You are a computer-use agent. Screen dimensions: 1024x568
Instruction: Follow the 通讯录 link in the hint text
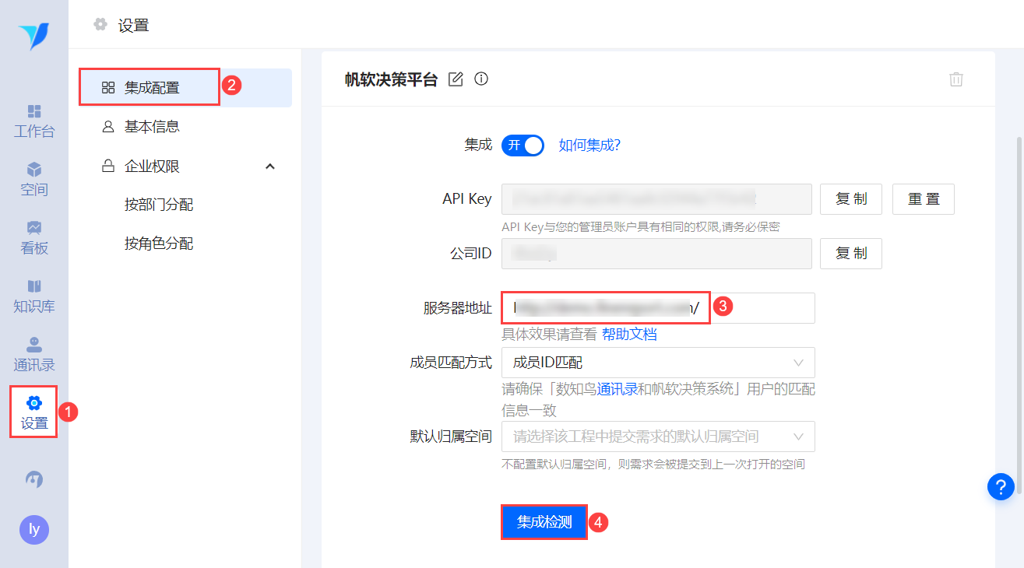(618, 389)
